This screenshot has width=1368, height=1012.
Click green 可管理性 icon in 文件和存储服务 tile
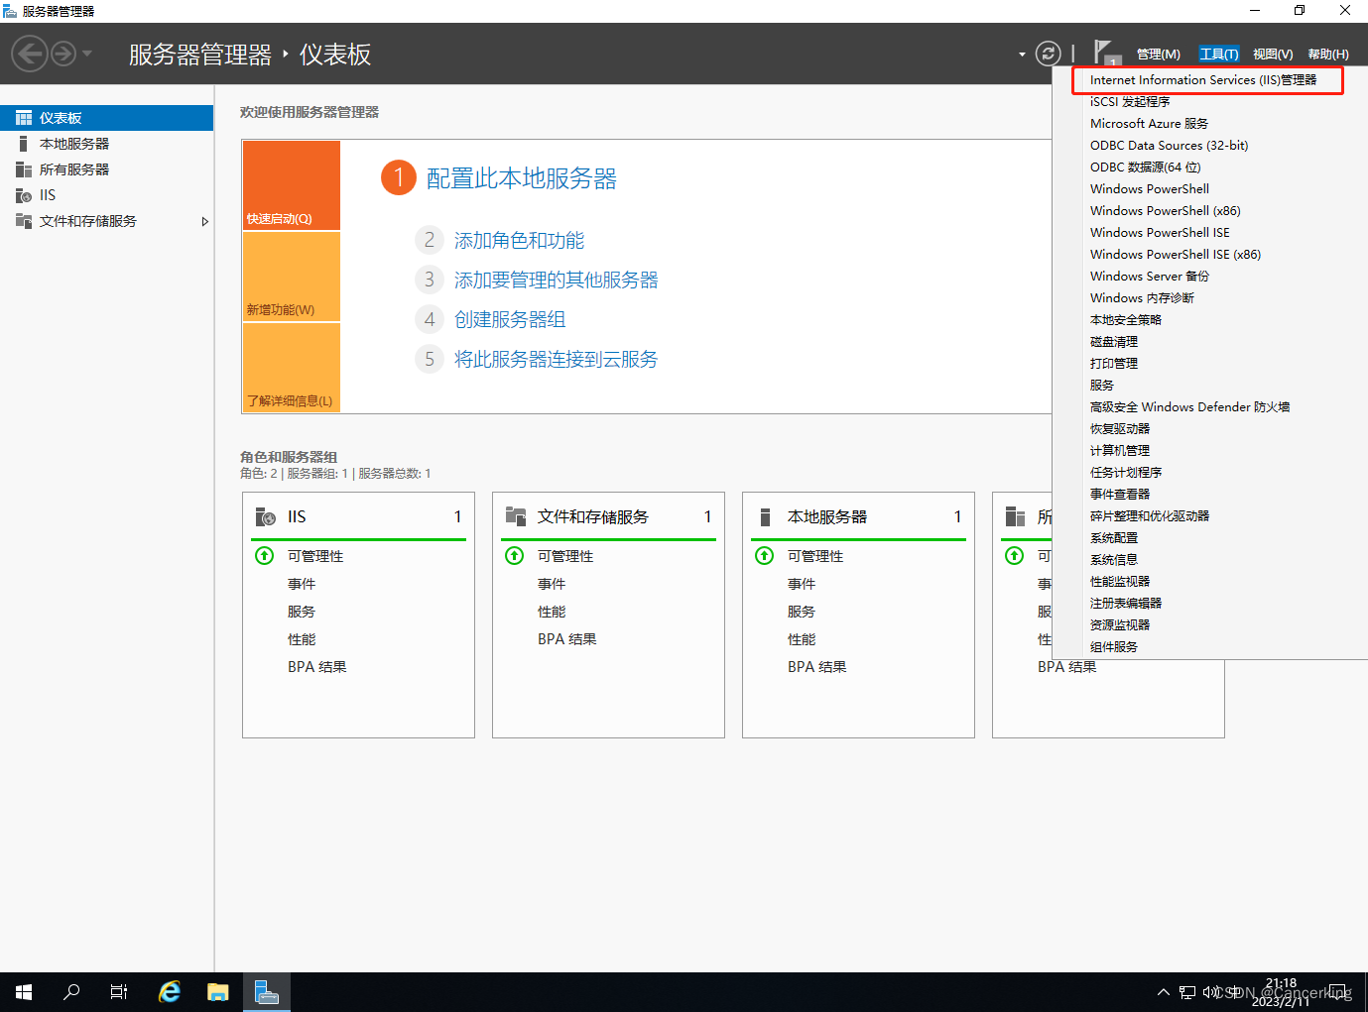515,556
